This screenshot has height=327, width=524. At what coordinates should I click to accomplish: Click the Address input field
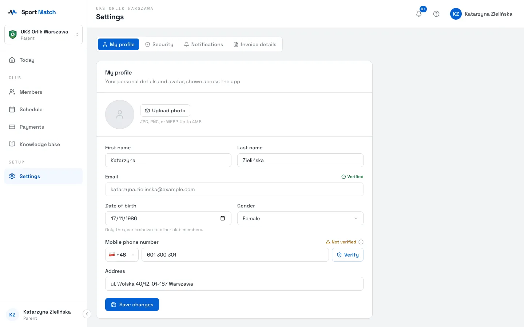pyautogui.click(x=234, y=284)
